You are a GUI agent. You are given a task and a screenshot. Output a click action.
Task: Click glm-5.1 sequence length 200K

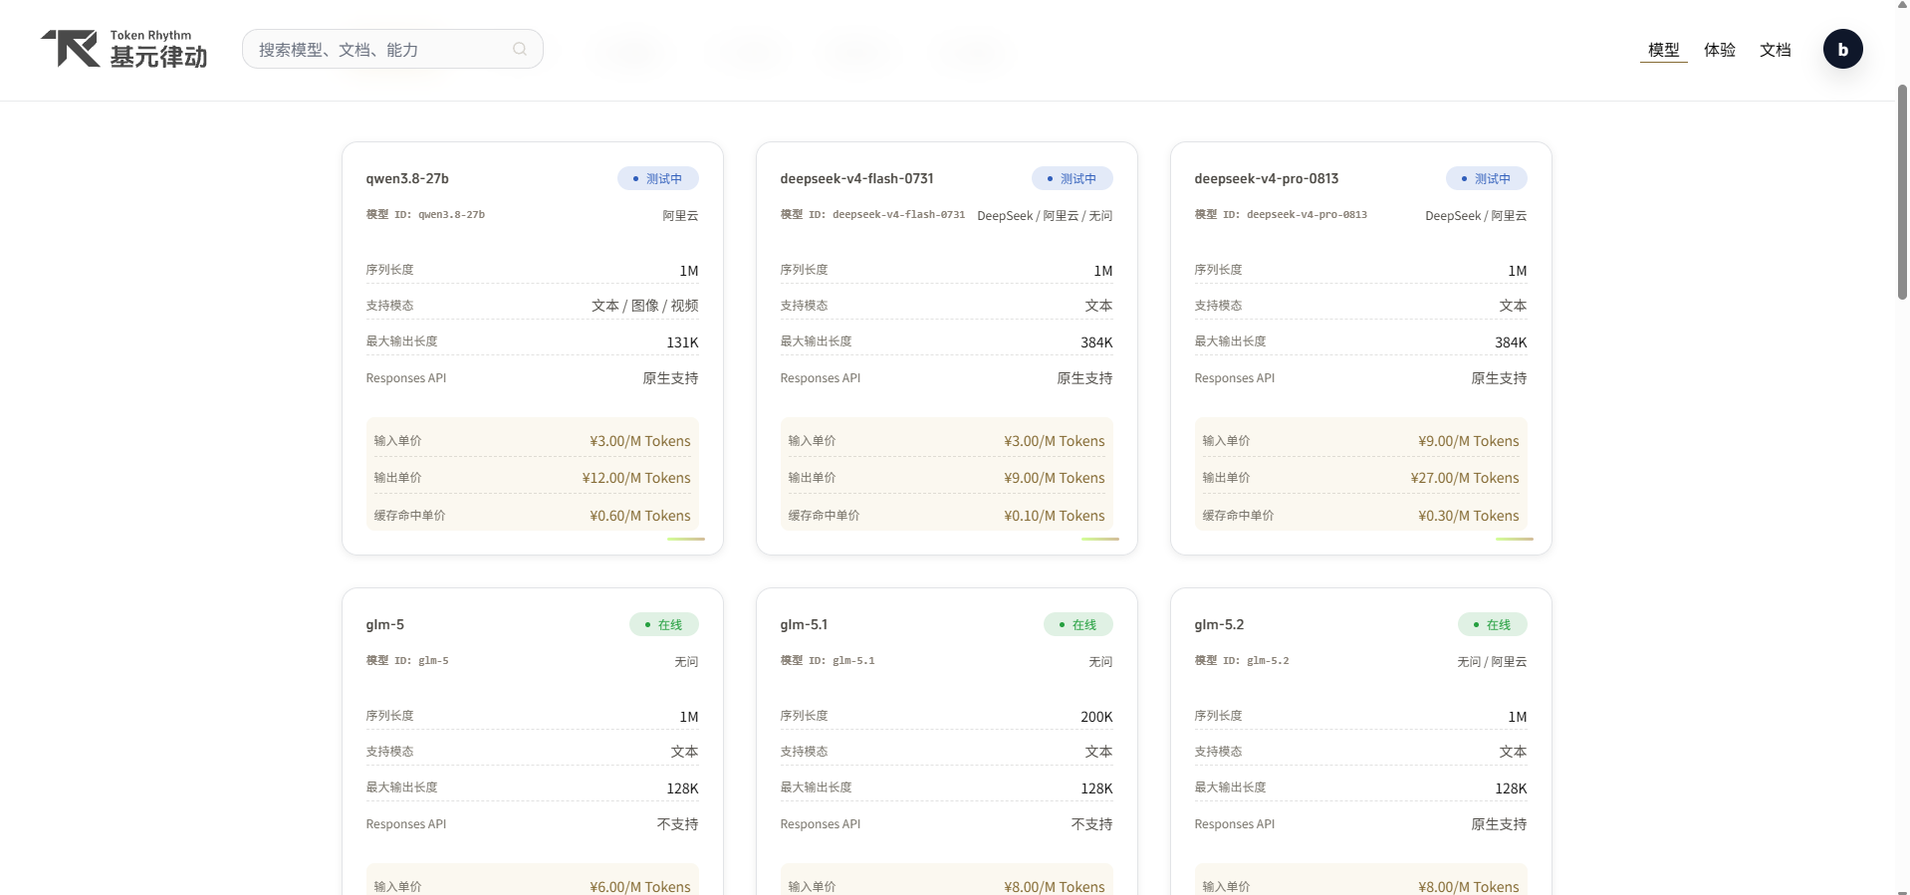(x=1096, y=717)
